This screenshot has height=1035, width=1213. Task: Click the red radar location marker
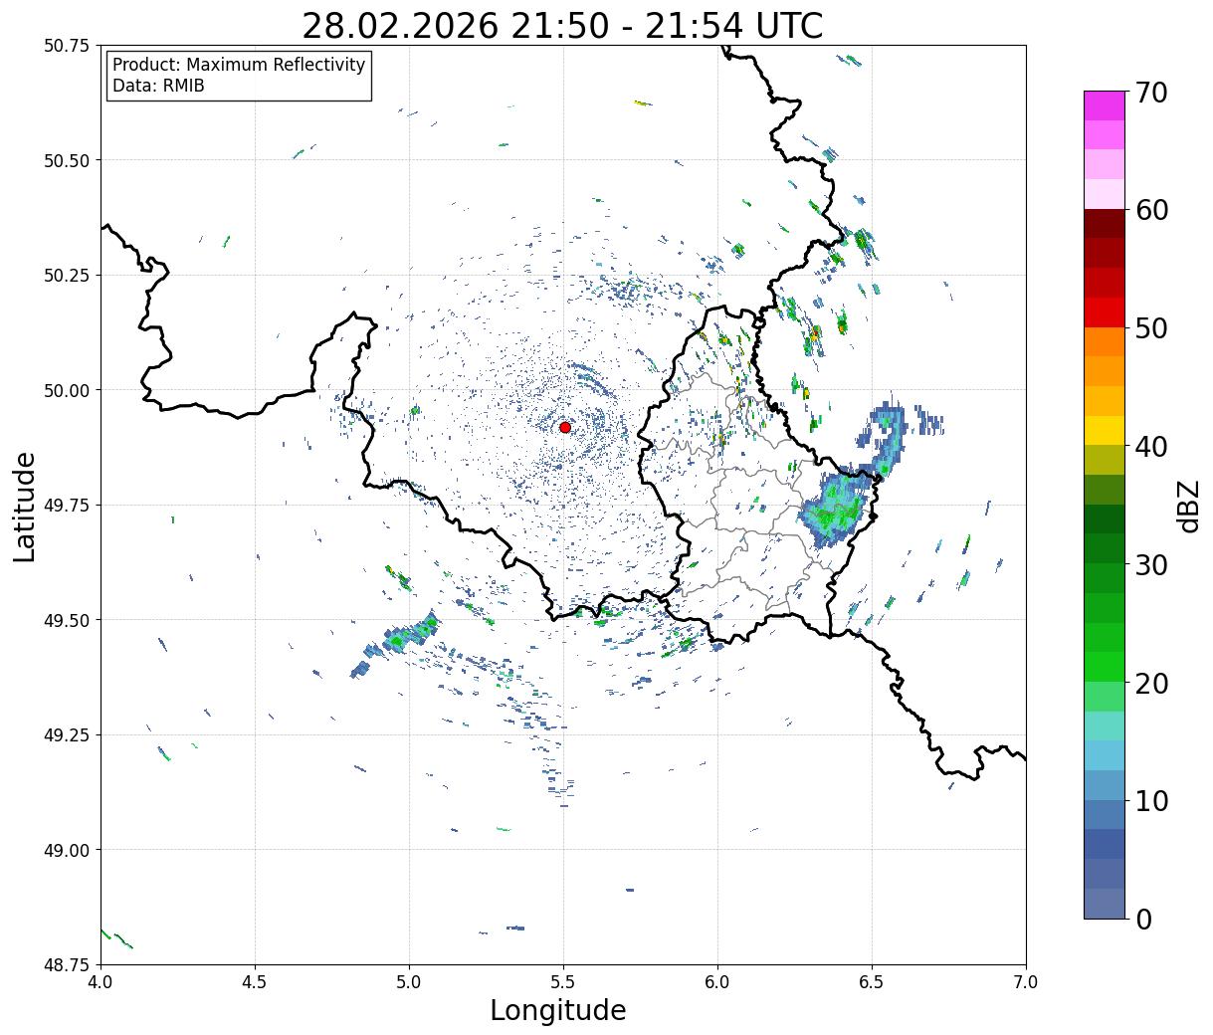click(565, 427)
